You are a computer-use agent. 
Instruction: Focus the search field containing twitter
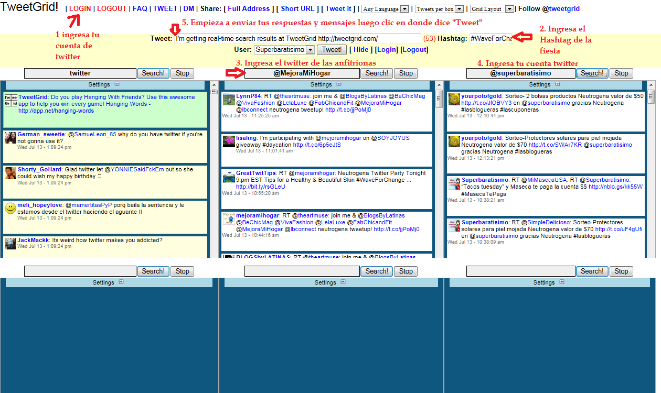(x=80, y=73)
